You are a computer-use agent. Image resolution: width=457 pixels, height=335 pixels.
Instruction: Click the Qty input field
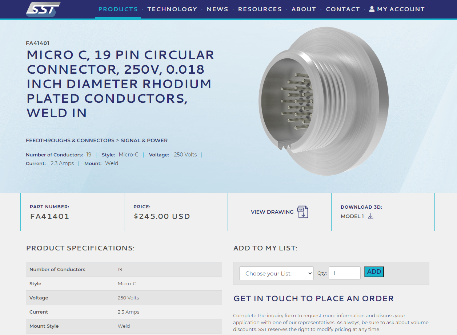click(x=344, y=273)
